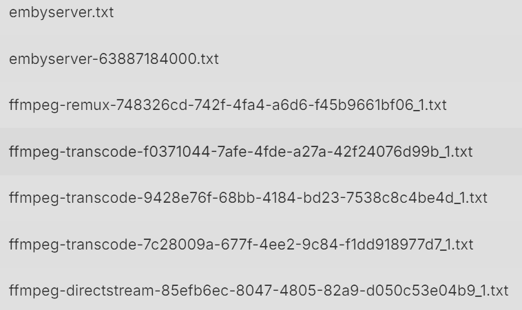Choose the log ending 42f24076d99b_1.txt

[261, 151]
